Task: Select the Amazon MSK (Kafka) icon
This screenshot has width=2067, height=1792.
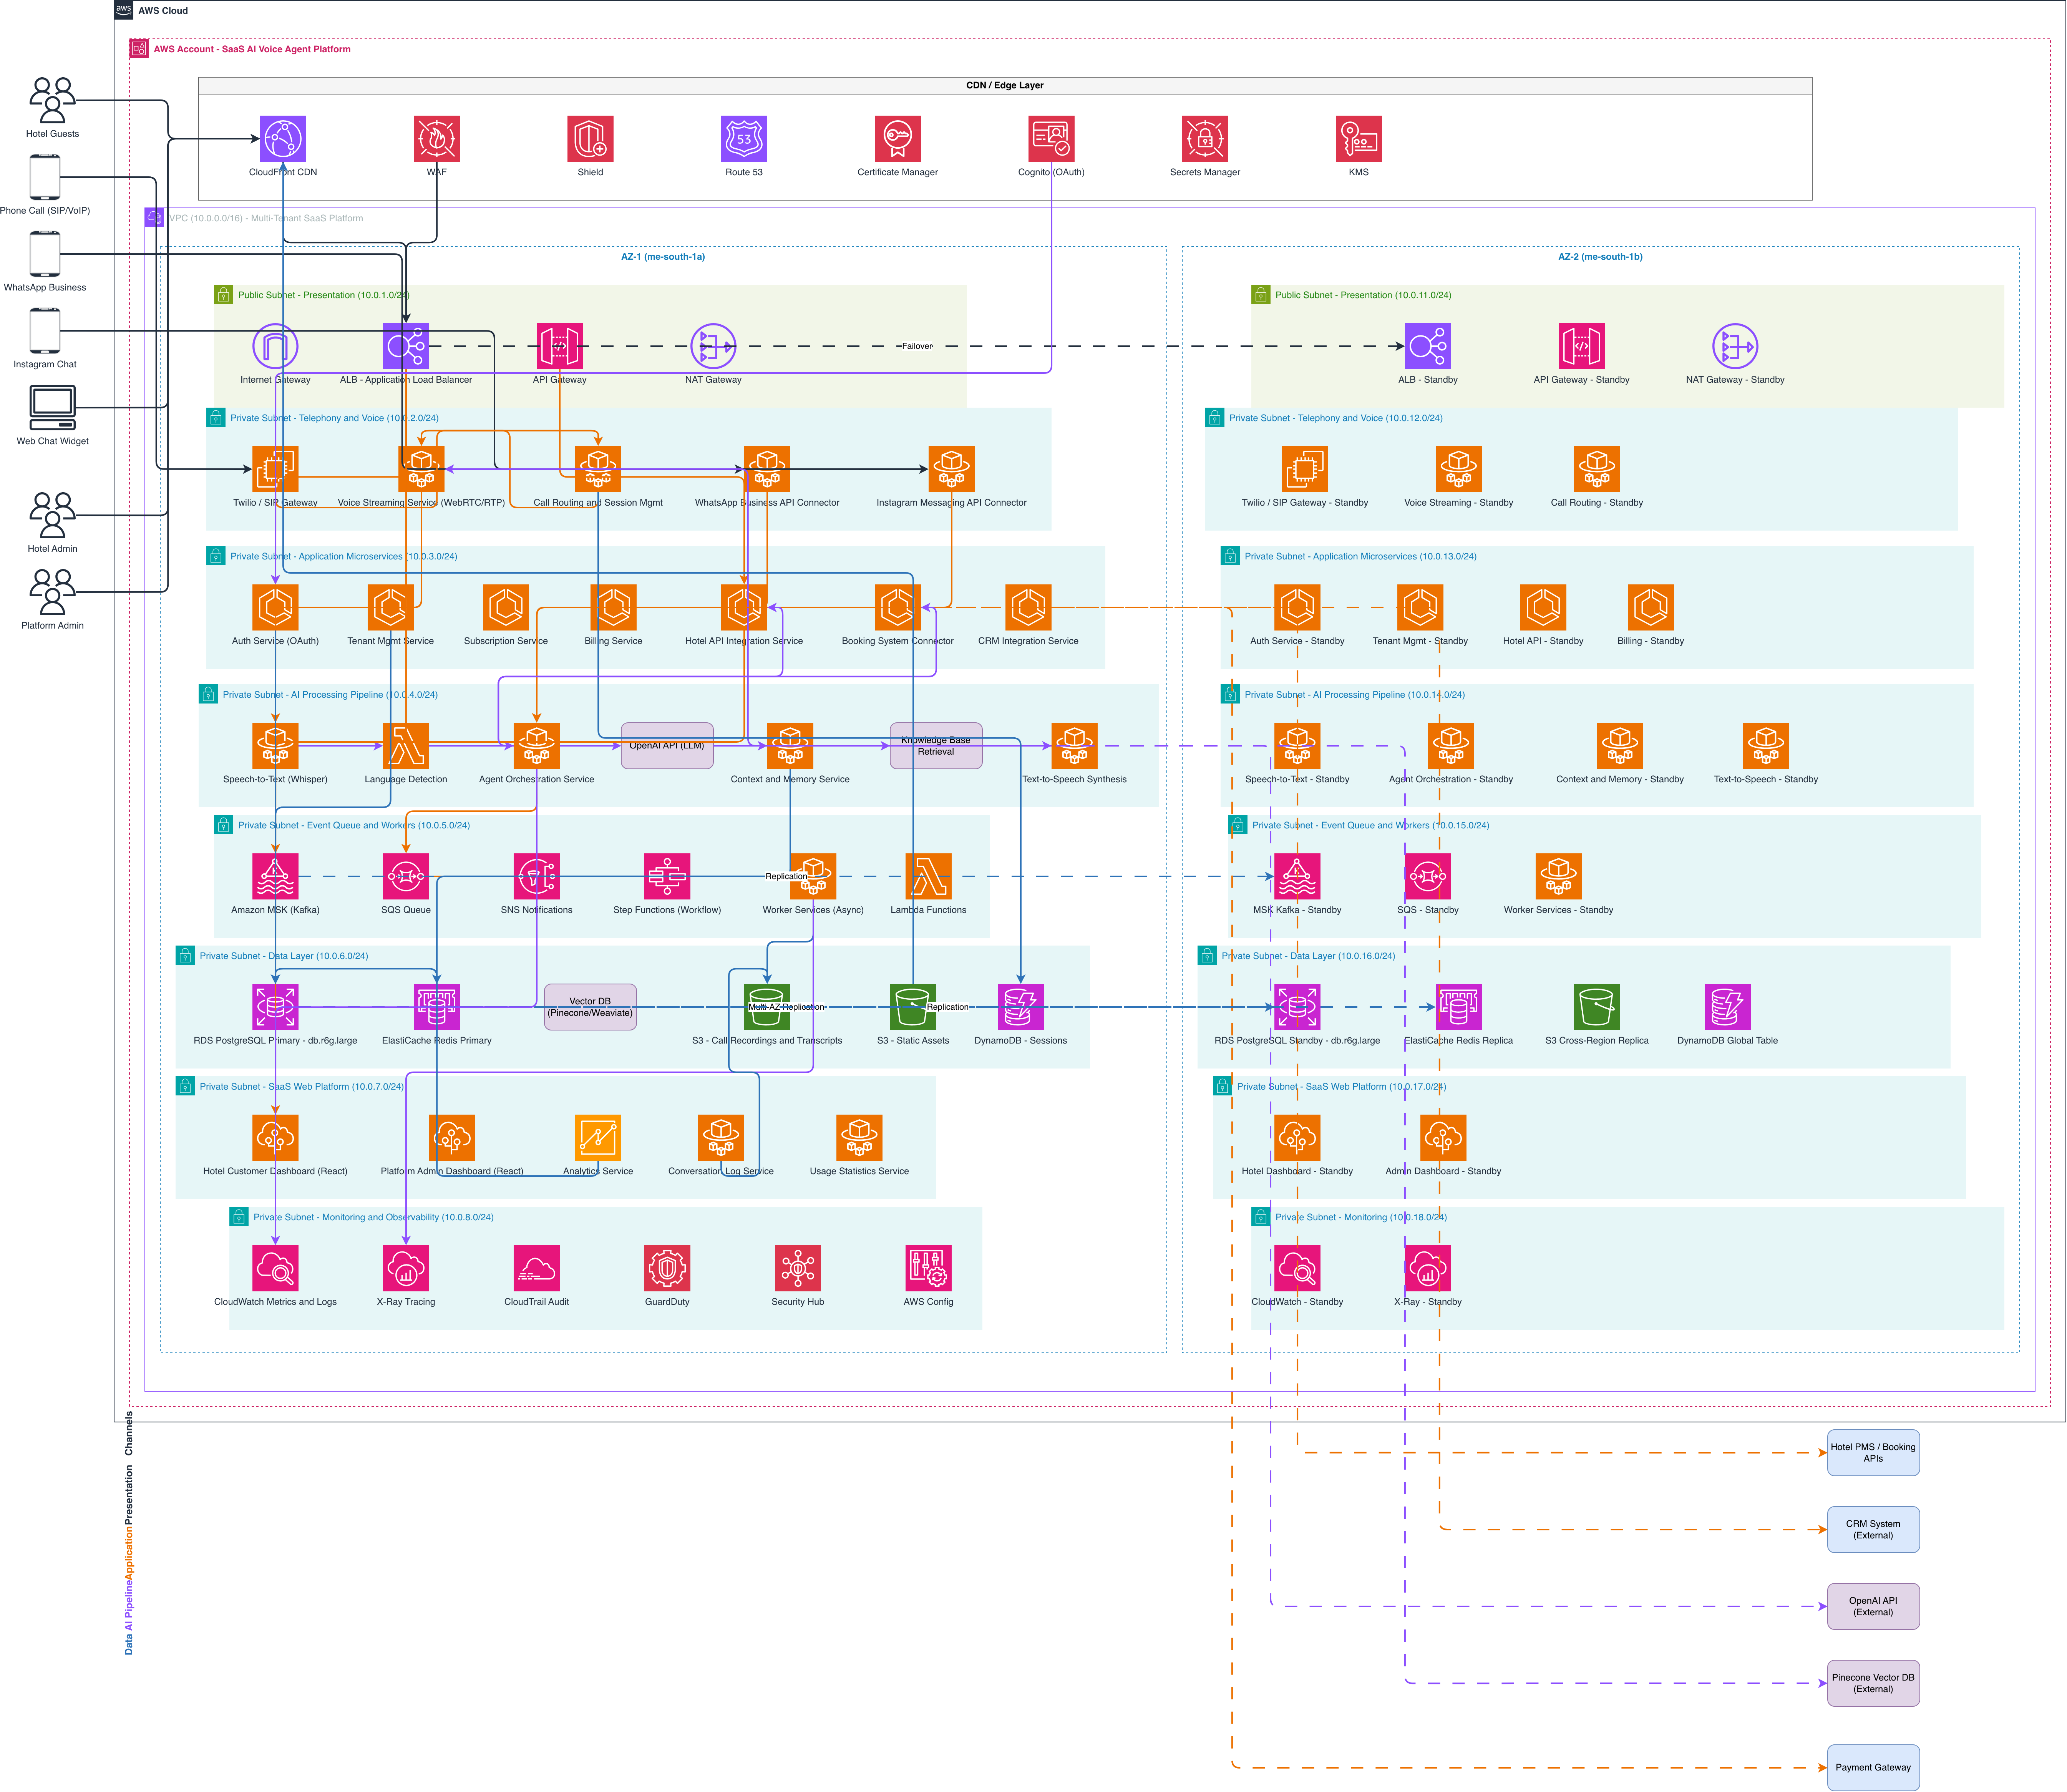Action: (275, 876)
